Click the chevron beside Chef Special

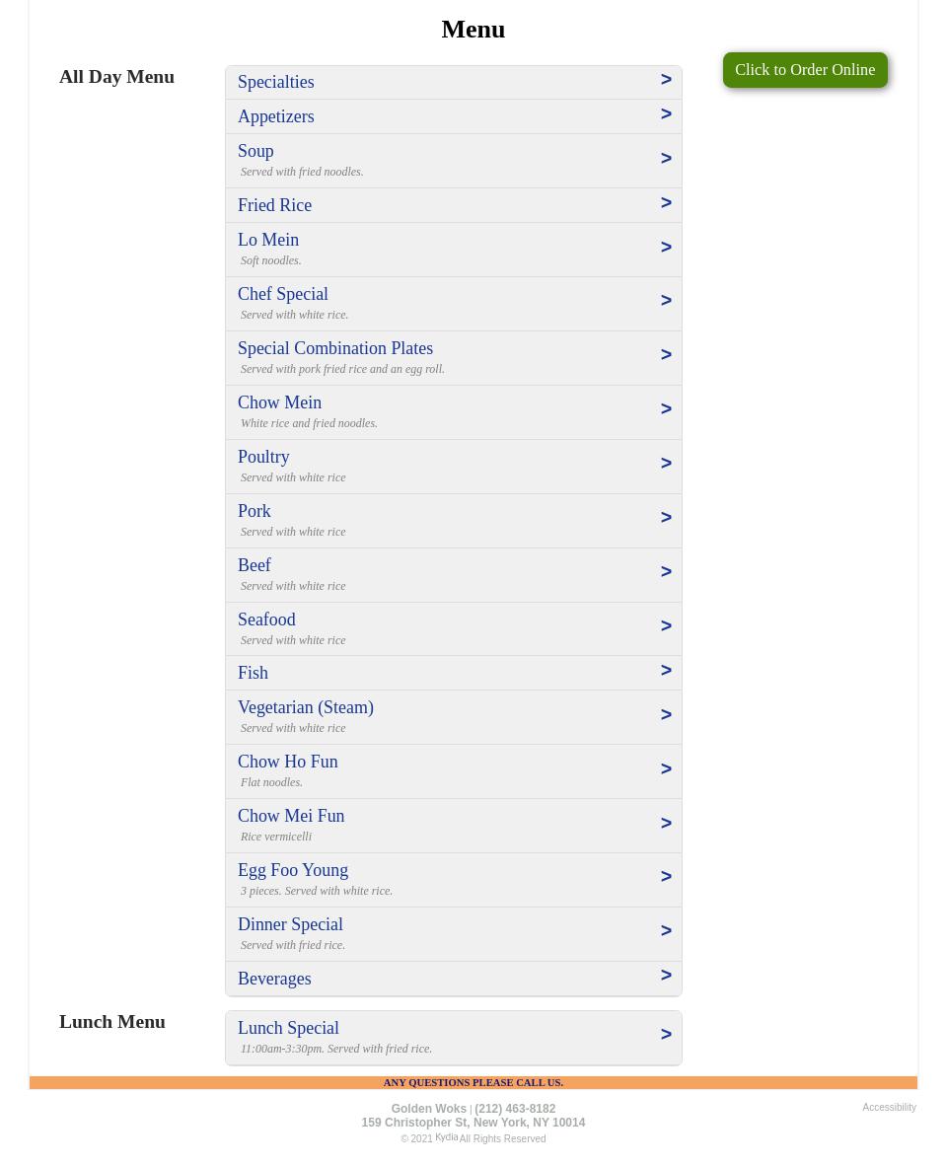pos(665,301)
